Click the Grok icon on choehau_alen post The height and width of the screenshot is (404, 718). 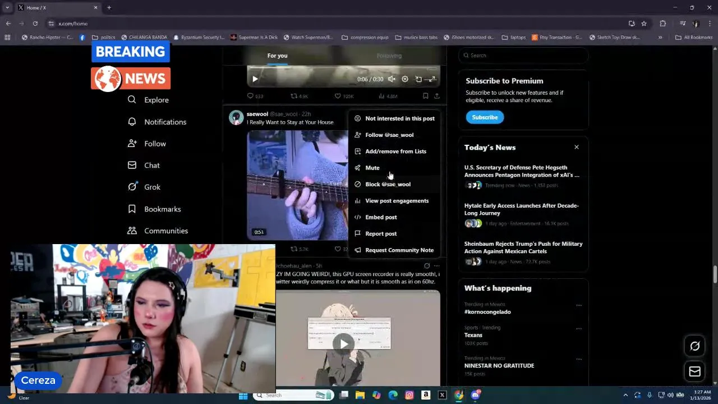click(x=427, y=266)
